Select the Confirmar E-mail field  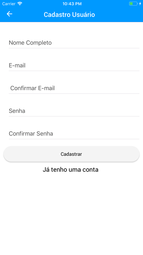74,88
